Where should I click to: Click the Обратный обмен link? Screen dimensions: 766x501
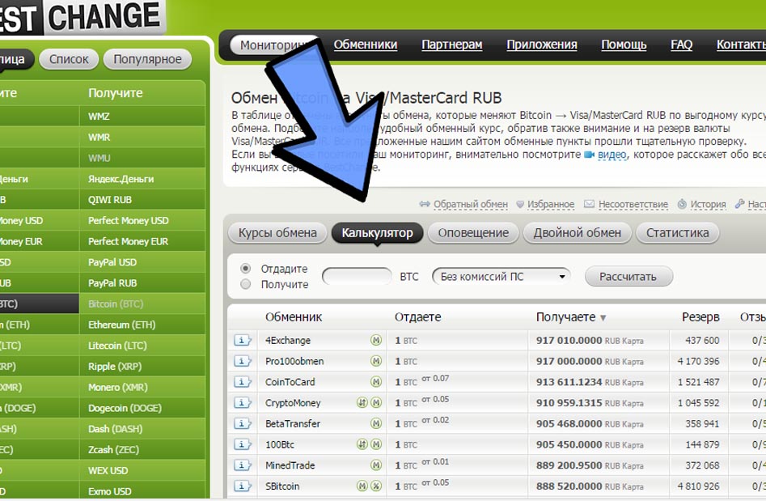click(x=471, y=204)
